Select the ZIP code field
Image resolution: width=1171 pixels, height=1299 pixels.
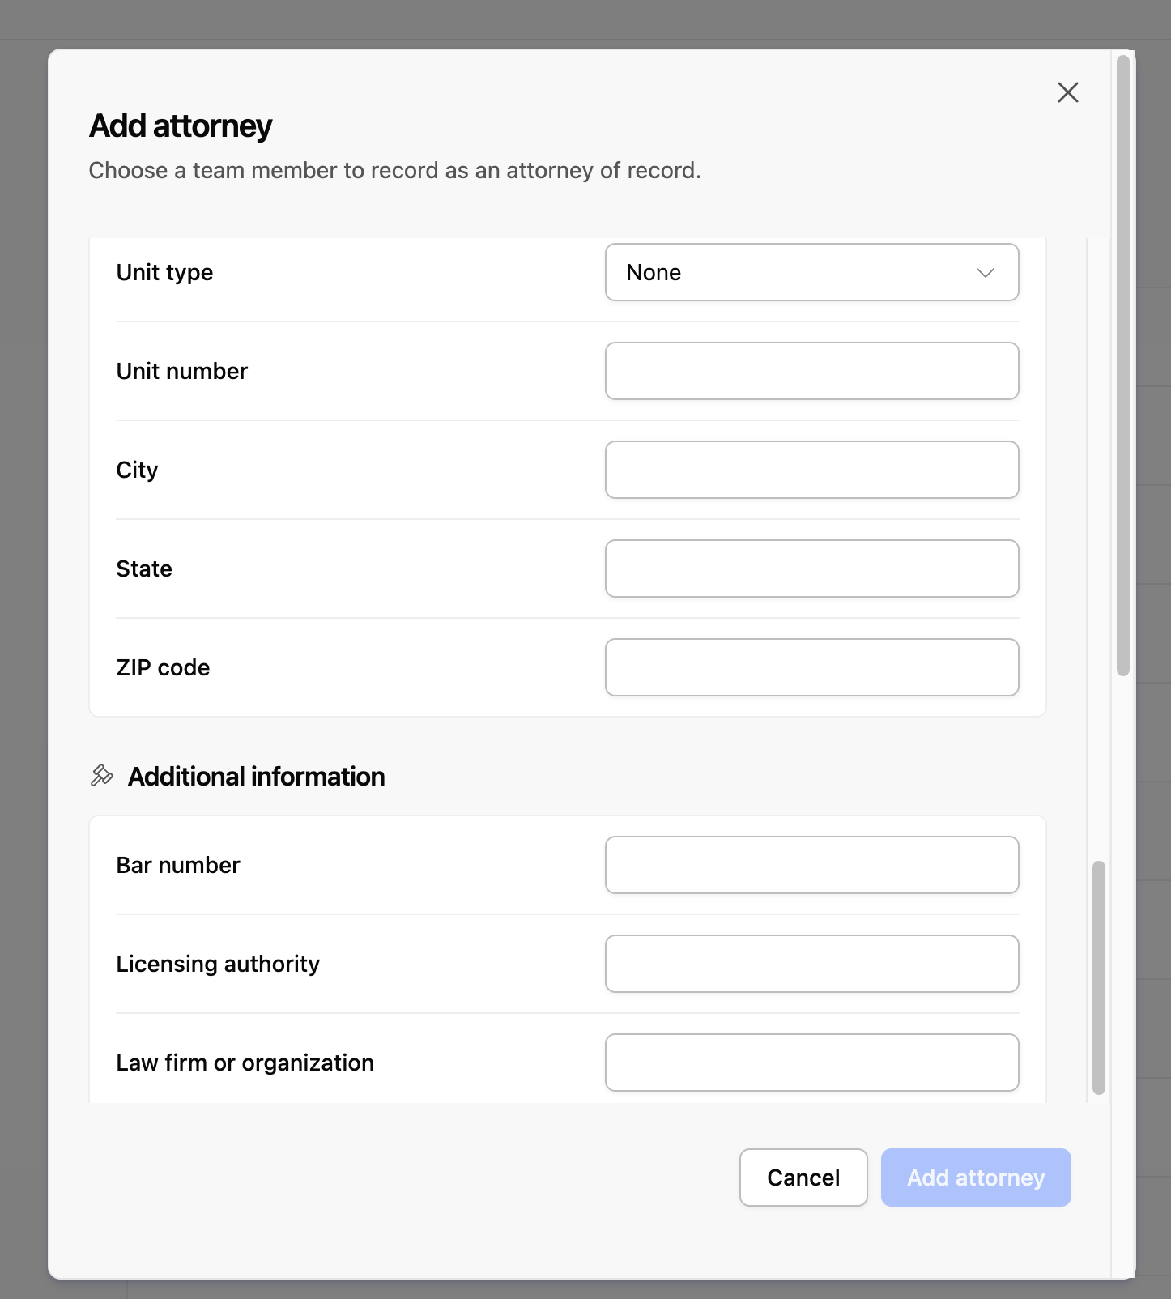click(811, 667)
